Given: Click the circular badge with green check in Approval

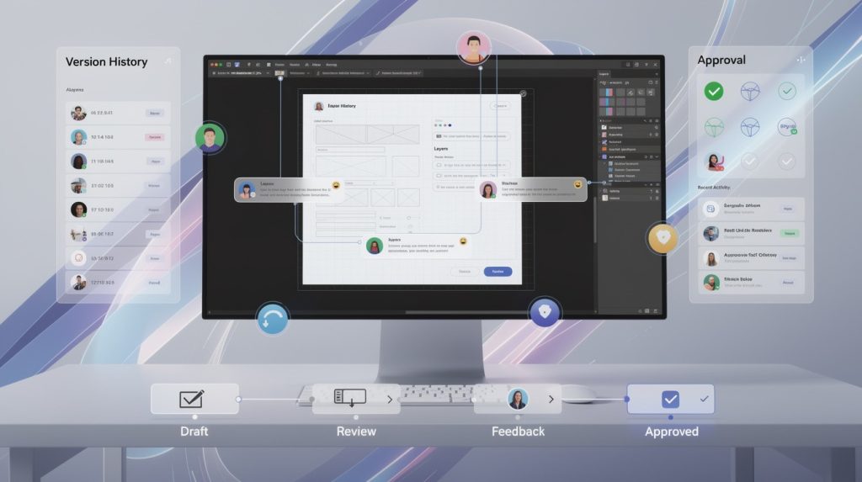Looking at the screenshot, I should point(787,127).
